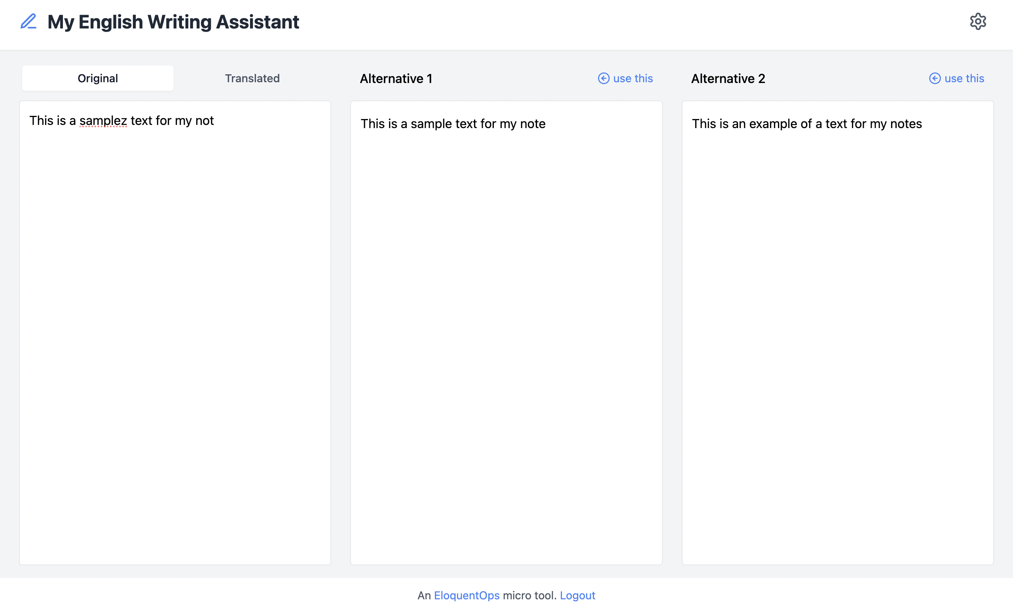Click the sentence 'This is a sample text'
This screenshot has width=1013, height=608.
pyautogui.click(x=453, y=124)
